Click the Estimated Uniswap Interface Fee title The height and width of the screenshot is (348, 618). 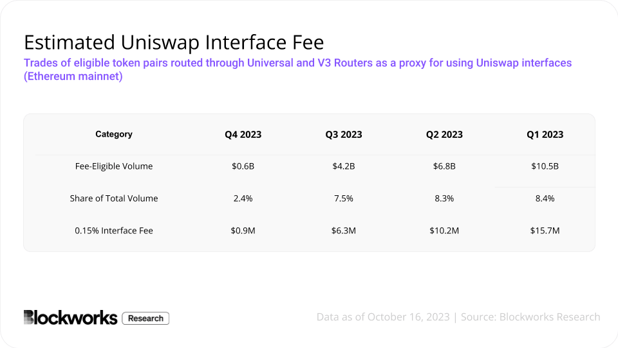174,43
